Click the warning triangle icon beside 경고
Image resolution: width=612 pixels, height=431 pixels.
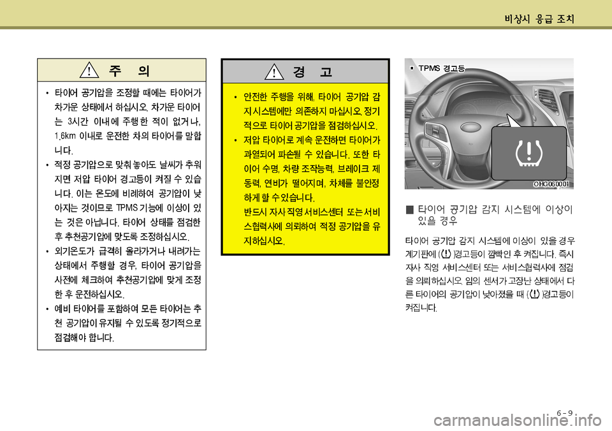[x=274, y=71]
